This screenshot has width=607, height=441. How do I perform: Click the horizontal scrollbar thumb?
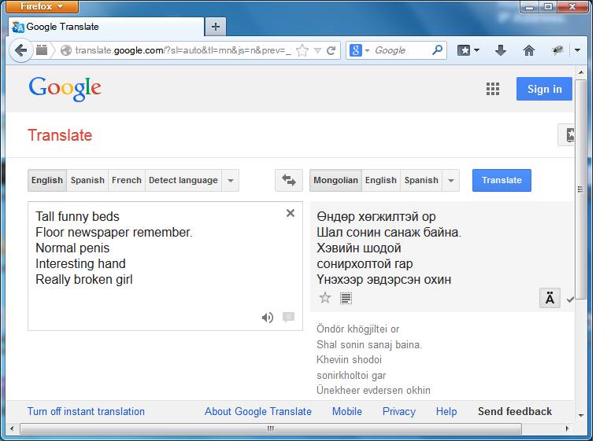(x=271, y=428)
